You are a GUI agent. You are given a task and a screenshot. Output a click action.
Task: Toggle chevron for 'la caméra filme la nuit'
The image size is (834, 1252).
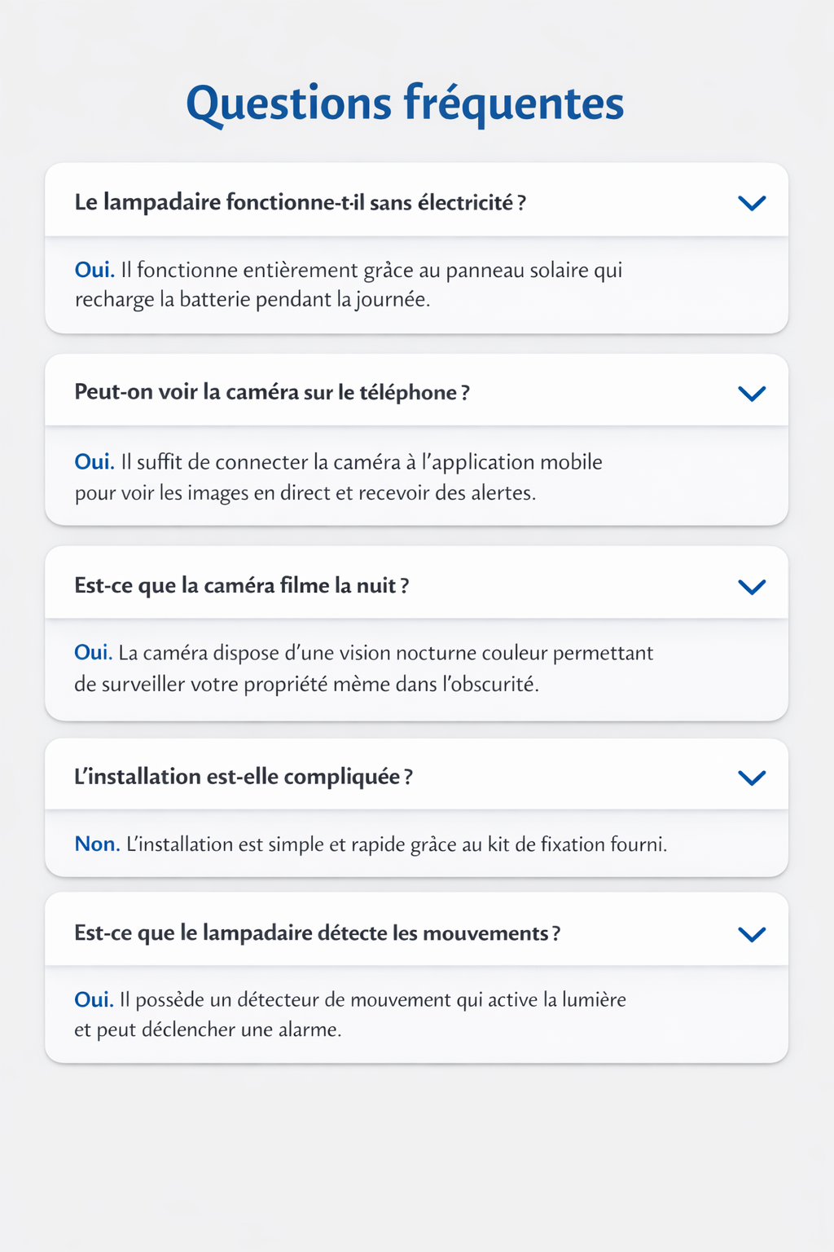[751, 587]
